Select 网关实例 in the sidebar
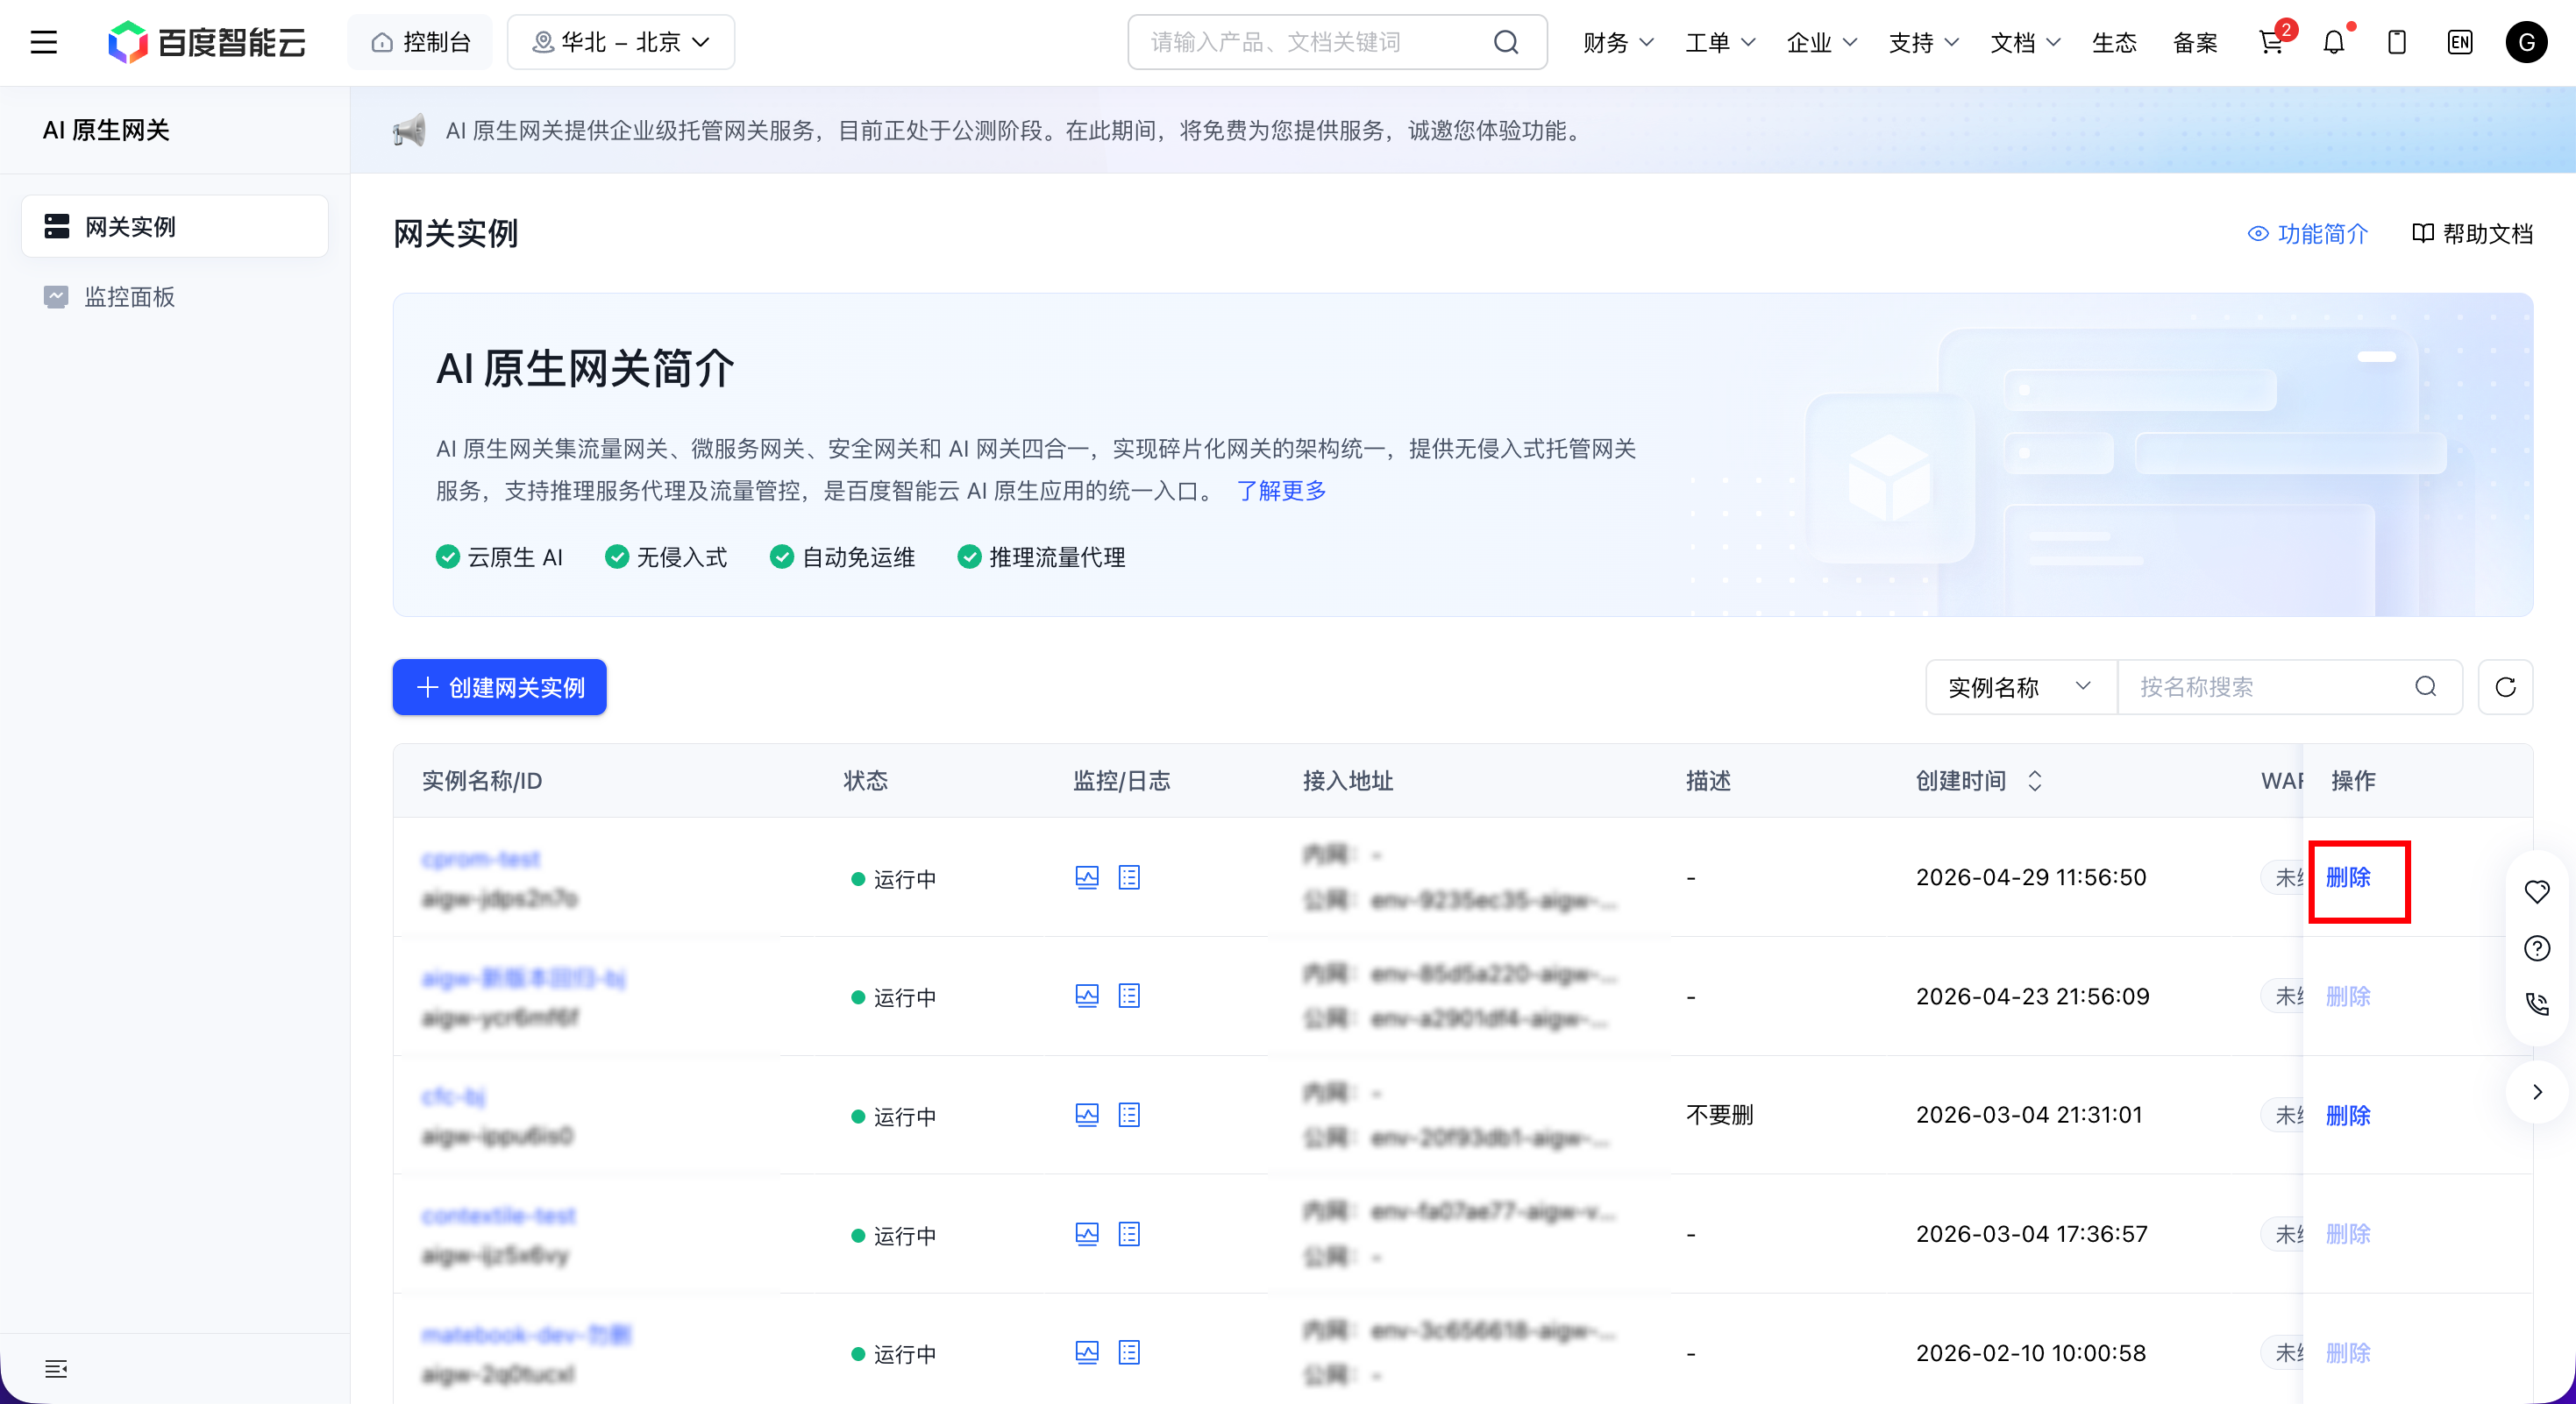This screenshot has width=2576, height=1404. coord(175,226)
